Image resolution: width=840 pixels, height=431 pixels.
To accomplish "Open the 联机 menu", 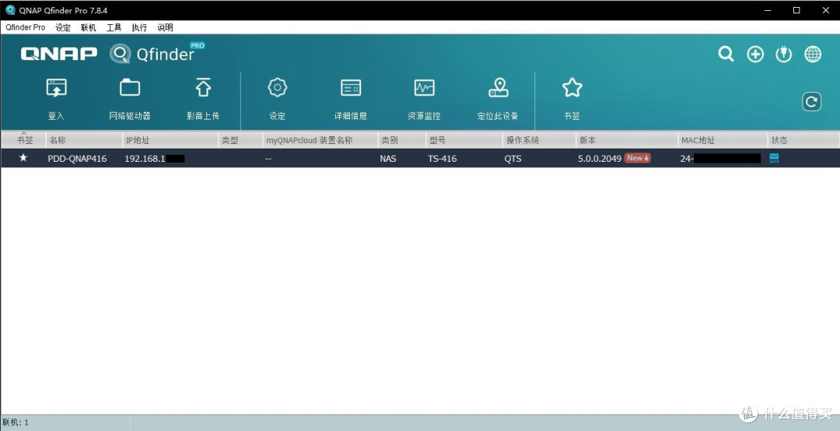I will (x=89, y=27).
